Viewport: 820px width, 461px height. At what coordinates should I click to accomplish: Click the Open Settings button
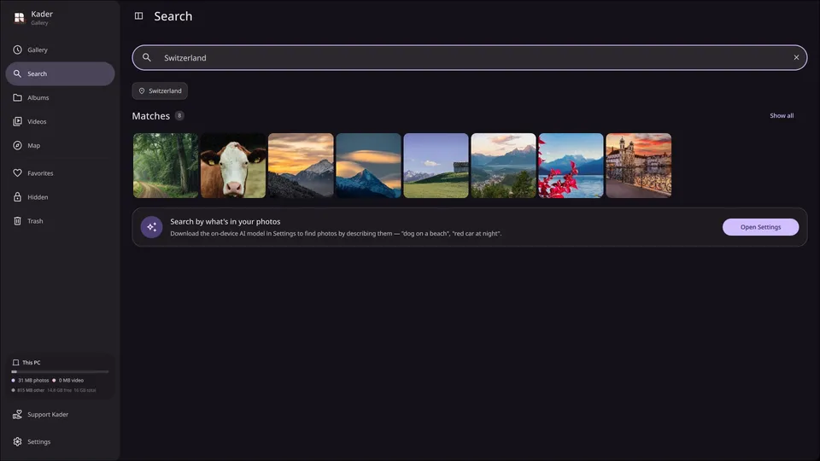(x=760, y=227)
